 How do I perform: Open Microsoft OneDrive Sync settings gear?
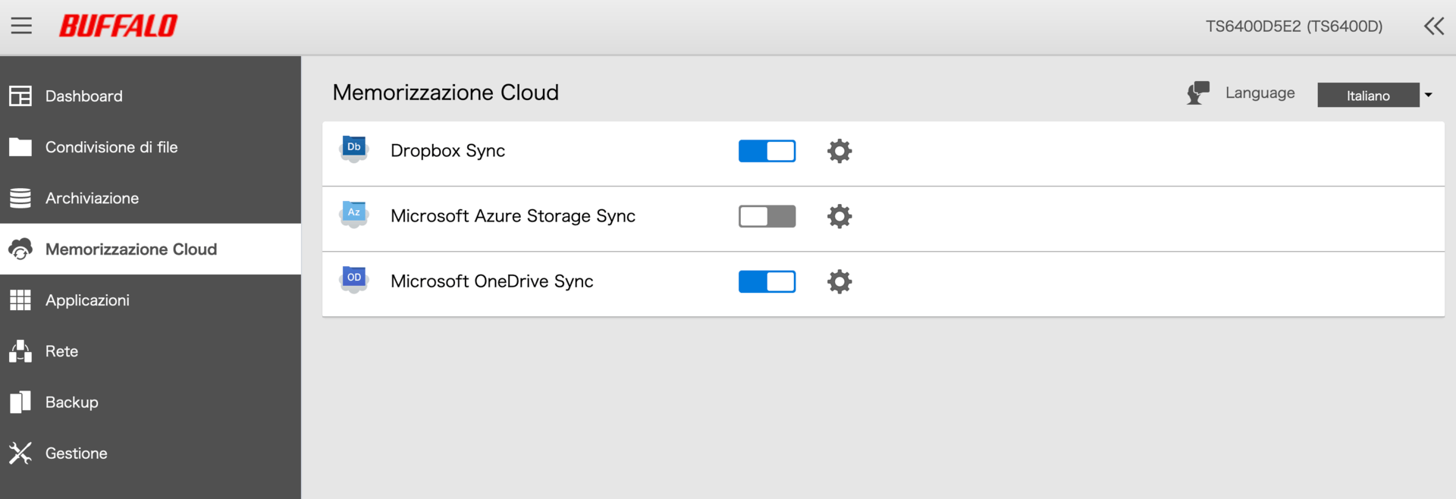point(839,281)
